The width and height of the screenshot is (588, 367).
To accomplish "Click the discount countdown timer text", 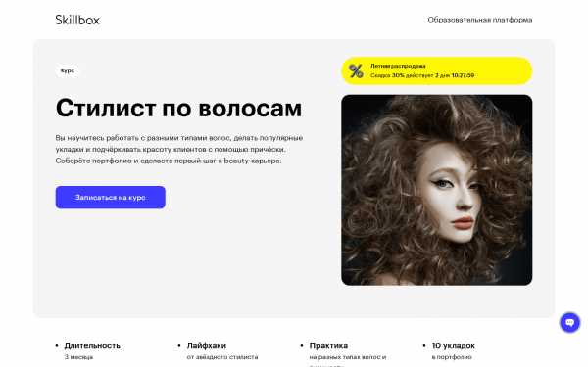I will tap(422, 75).
